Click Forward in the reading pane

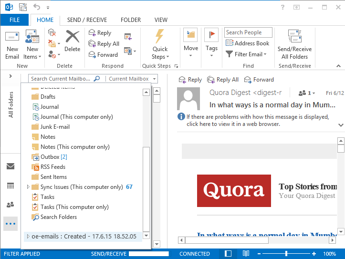coord(259,80)
